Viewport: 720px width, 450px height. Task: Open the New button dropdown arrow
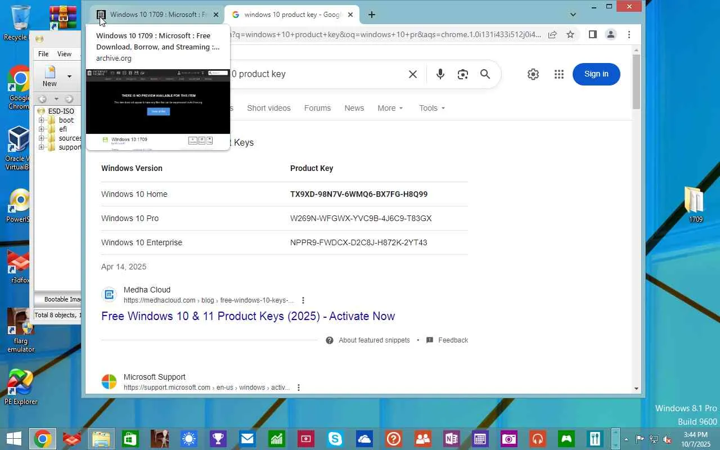tap(69, 76)
